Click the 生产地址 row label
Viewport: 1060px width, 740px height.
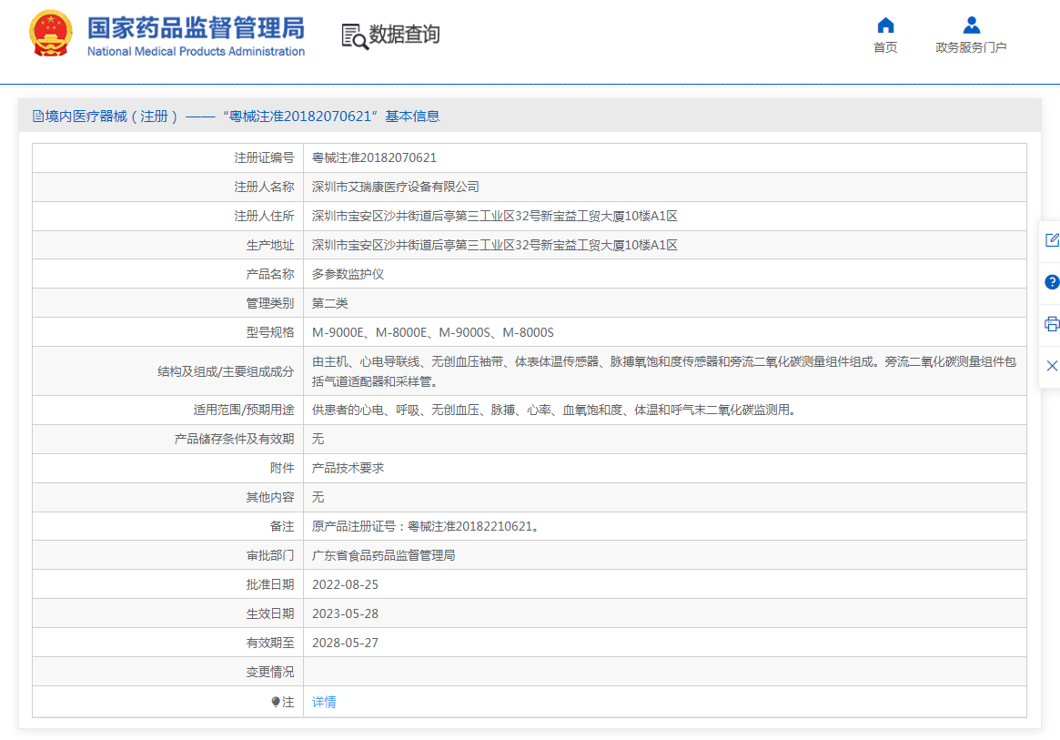coord(269,245)
